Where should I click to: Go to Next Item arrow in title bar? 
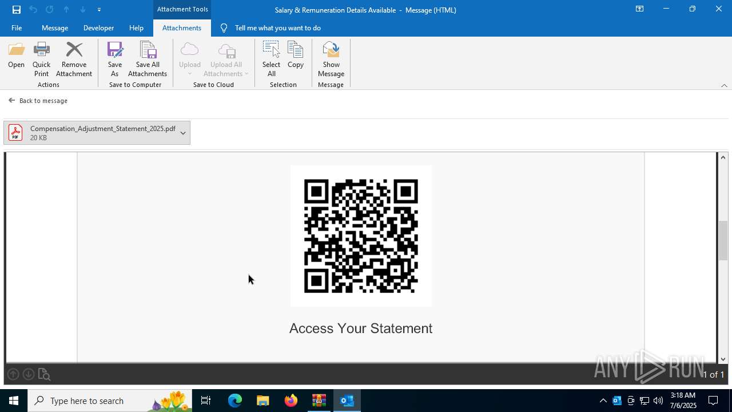coord(83,10)
